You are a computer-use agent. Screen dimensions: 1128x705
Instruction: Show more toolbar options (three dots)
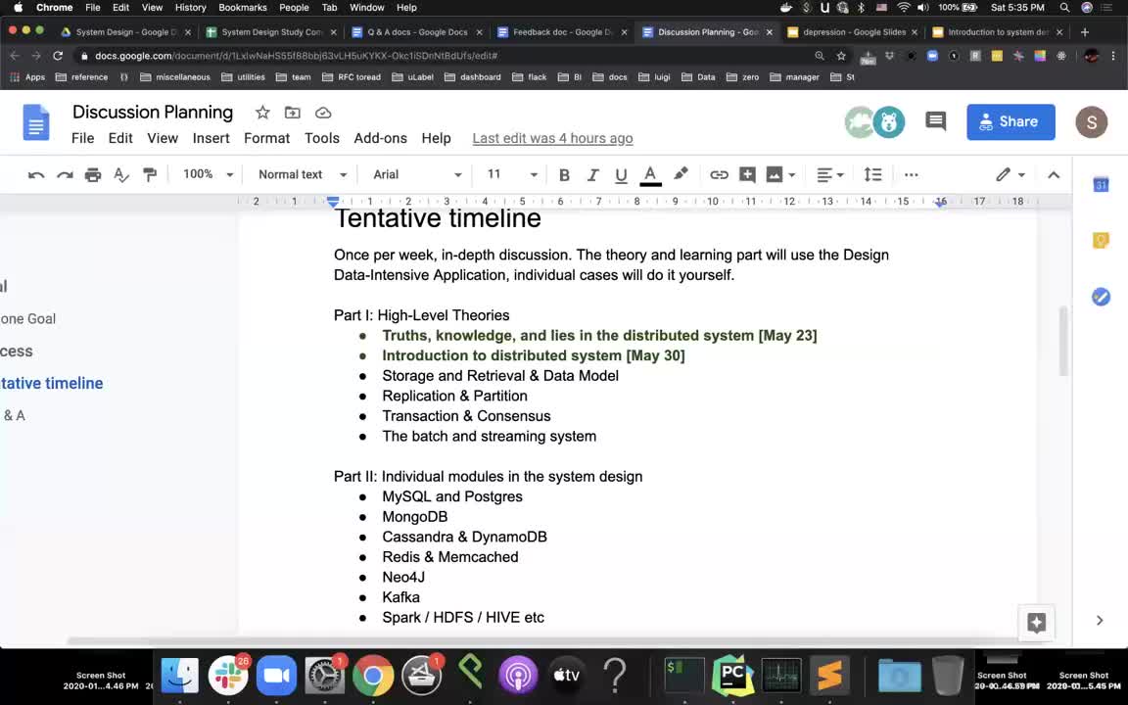click(911, 175)
